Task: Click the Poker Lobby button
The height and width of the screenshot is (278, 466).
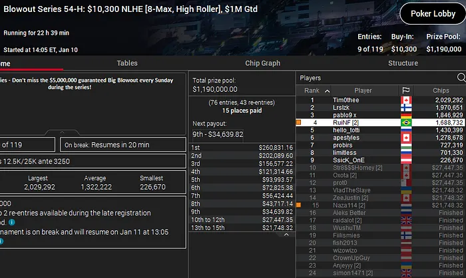Action: [431, 13]
